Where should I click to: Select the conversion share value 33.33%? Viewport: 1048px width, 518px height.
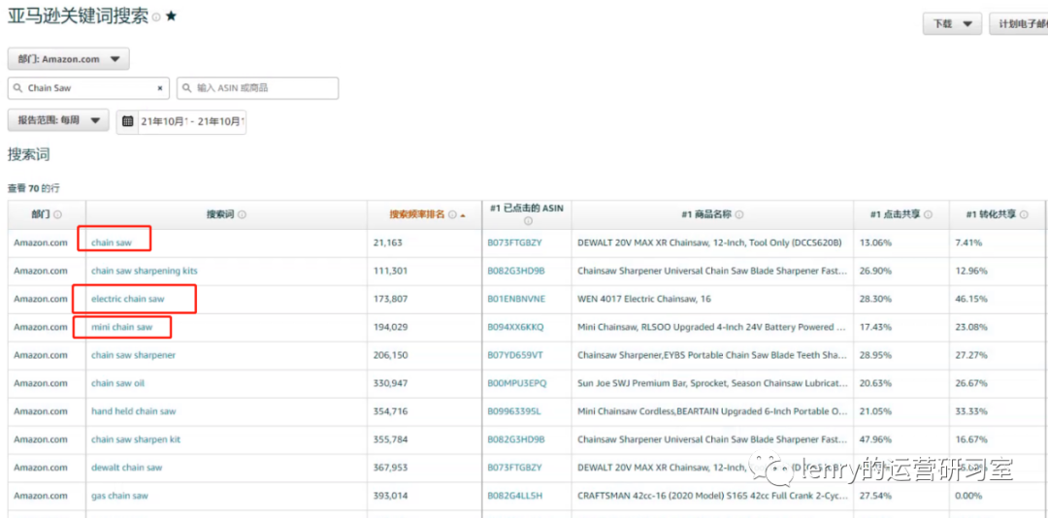971,411
